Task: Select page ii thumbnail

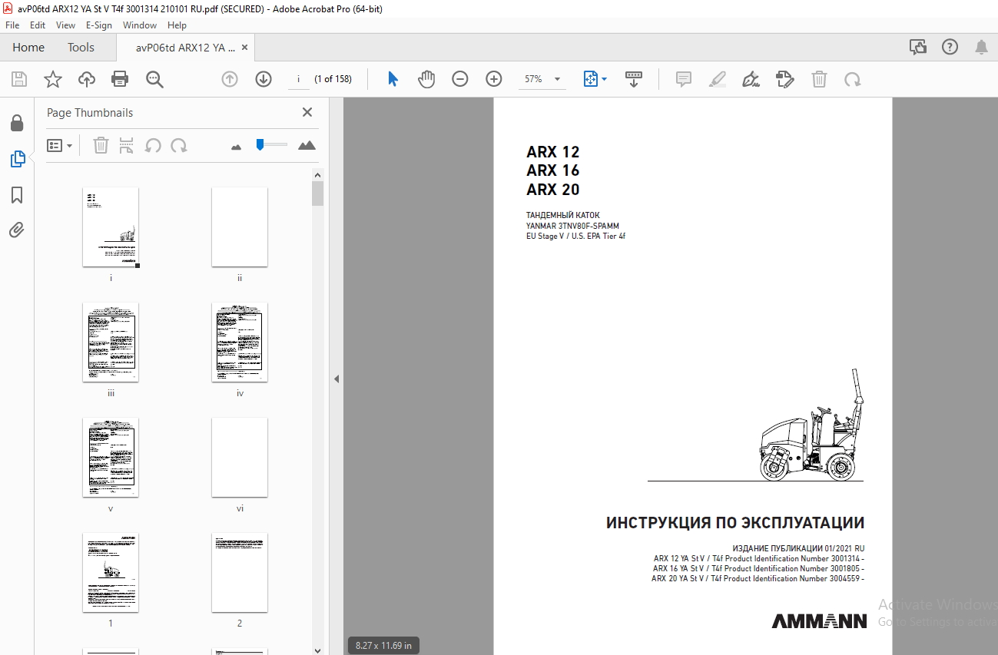Action: click(240, 227)
